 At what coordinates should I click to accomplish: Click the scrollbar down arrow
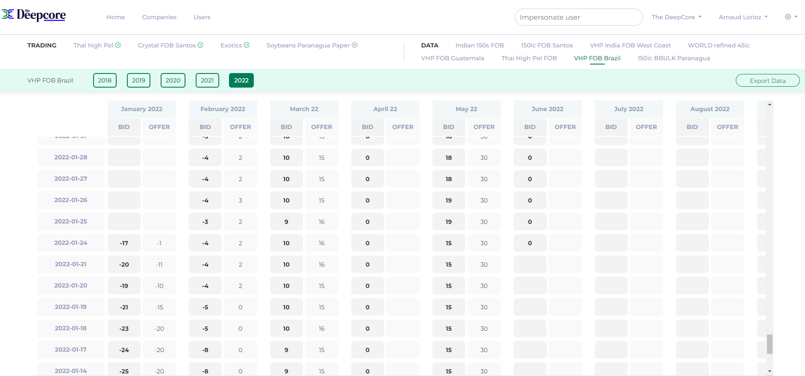[770, 371]
